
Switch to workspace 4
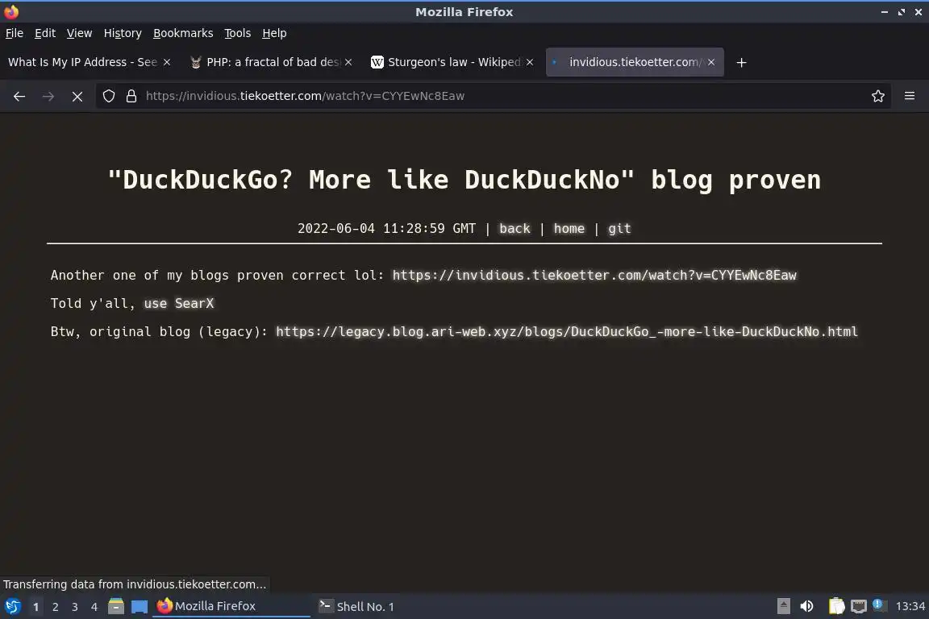(94, 607)
